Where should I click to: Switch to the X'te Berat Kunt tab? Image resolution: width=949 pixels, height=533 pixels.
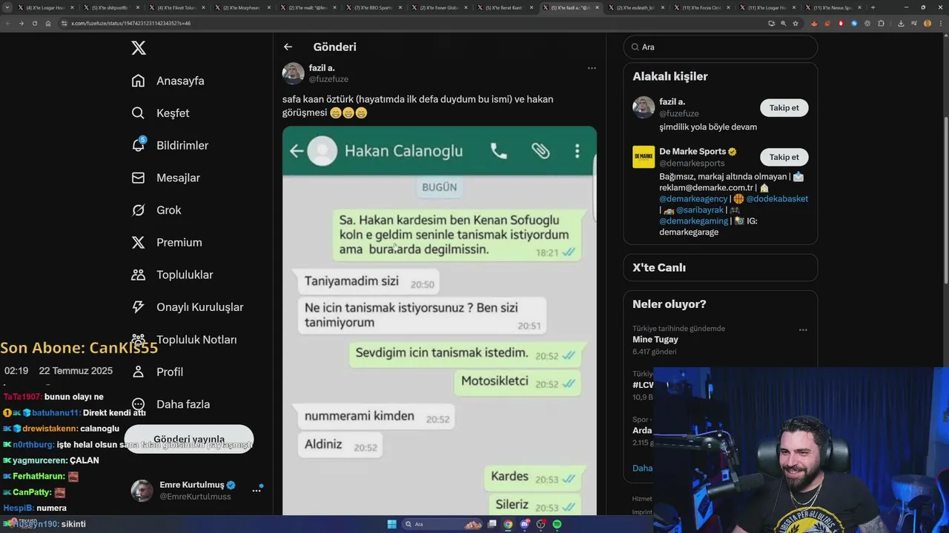click(504, 7)
